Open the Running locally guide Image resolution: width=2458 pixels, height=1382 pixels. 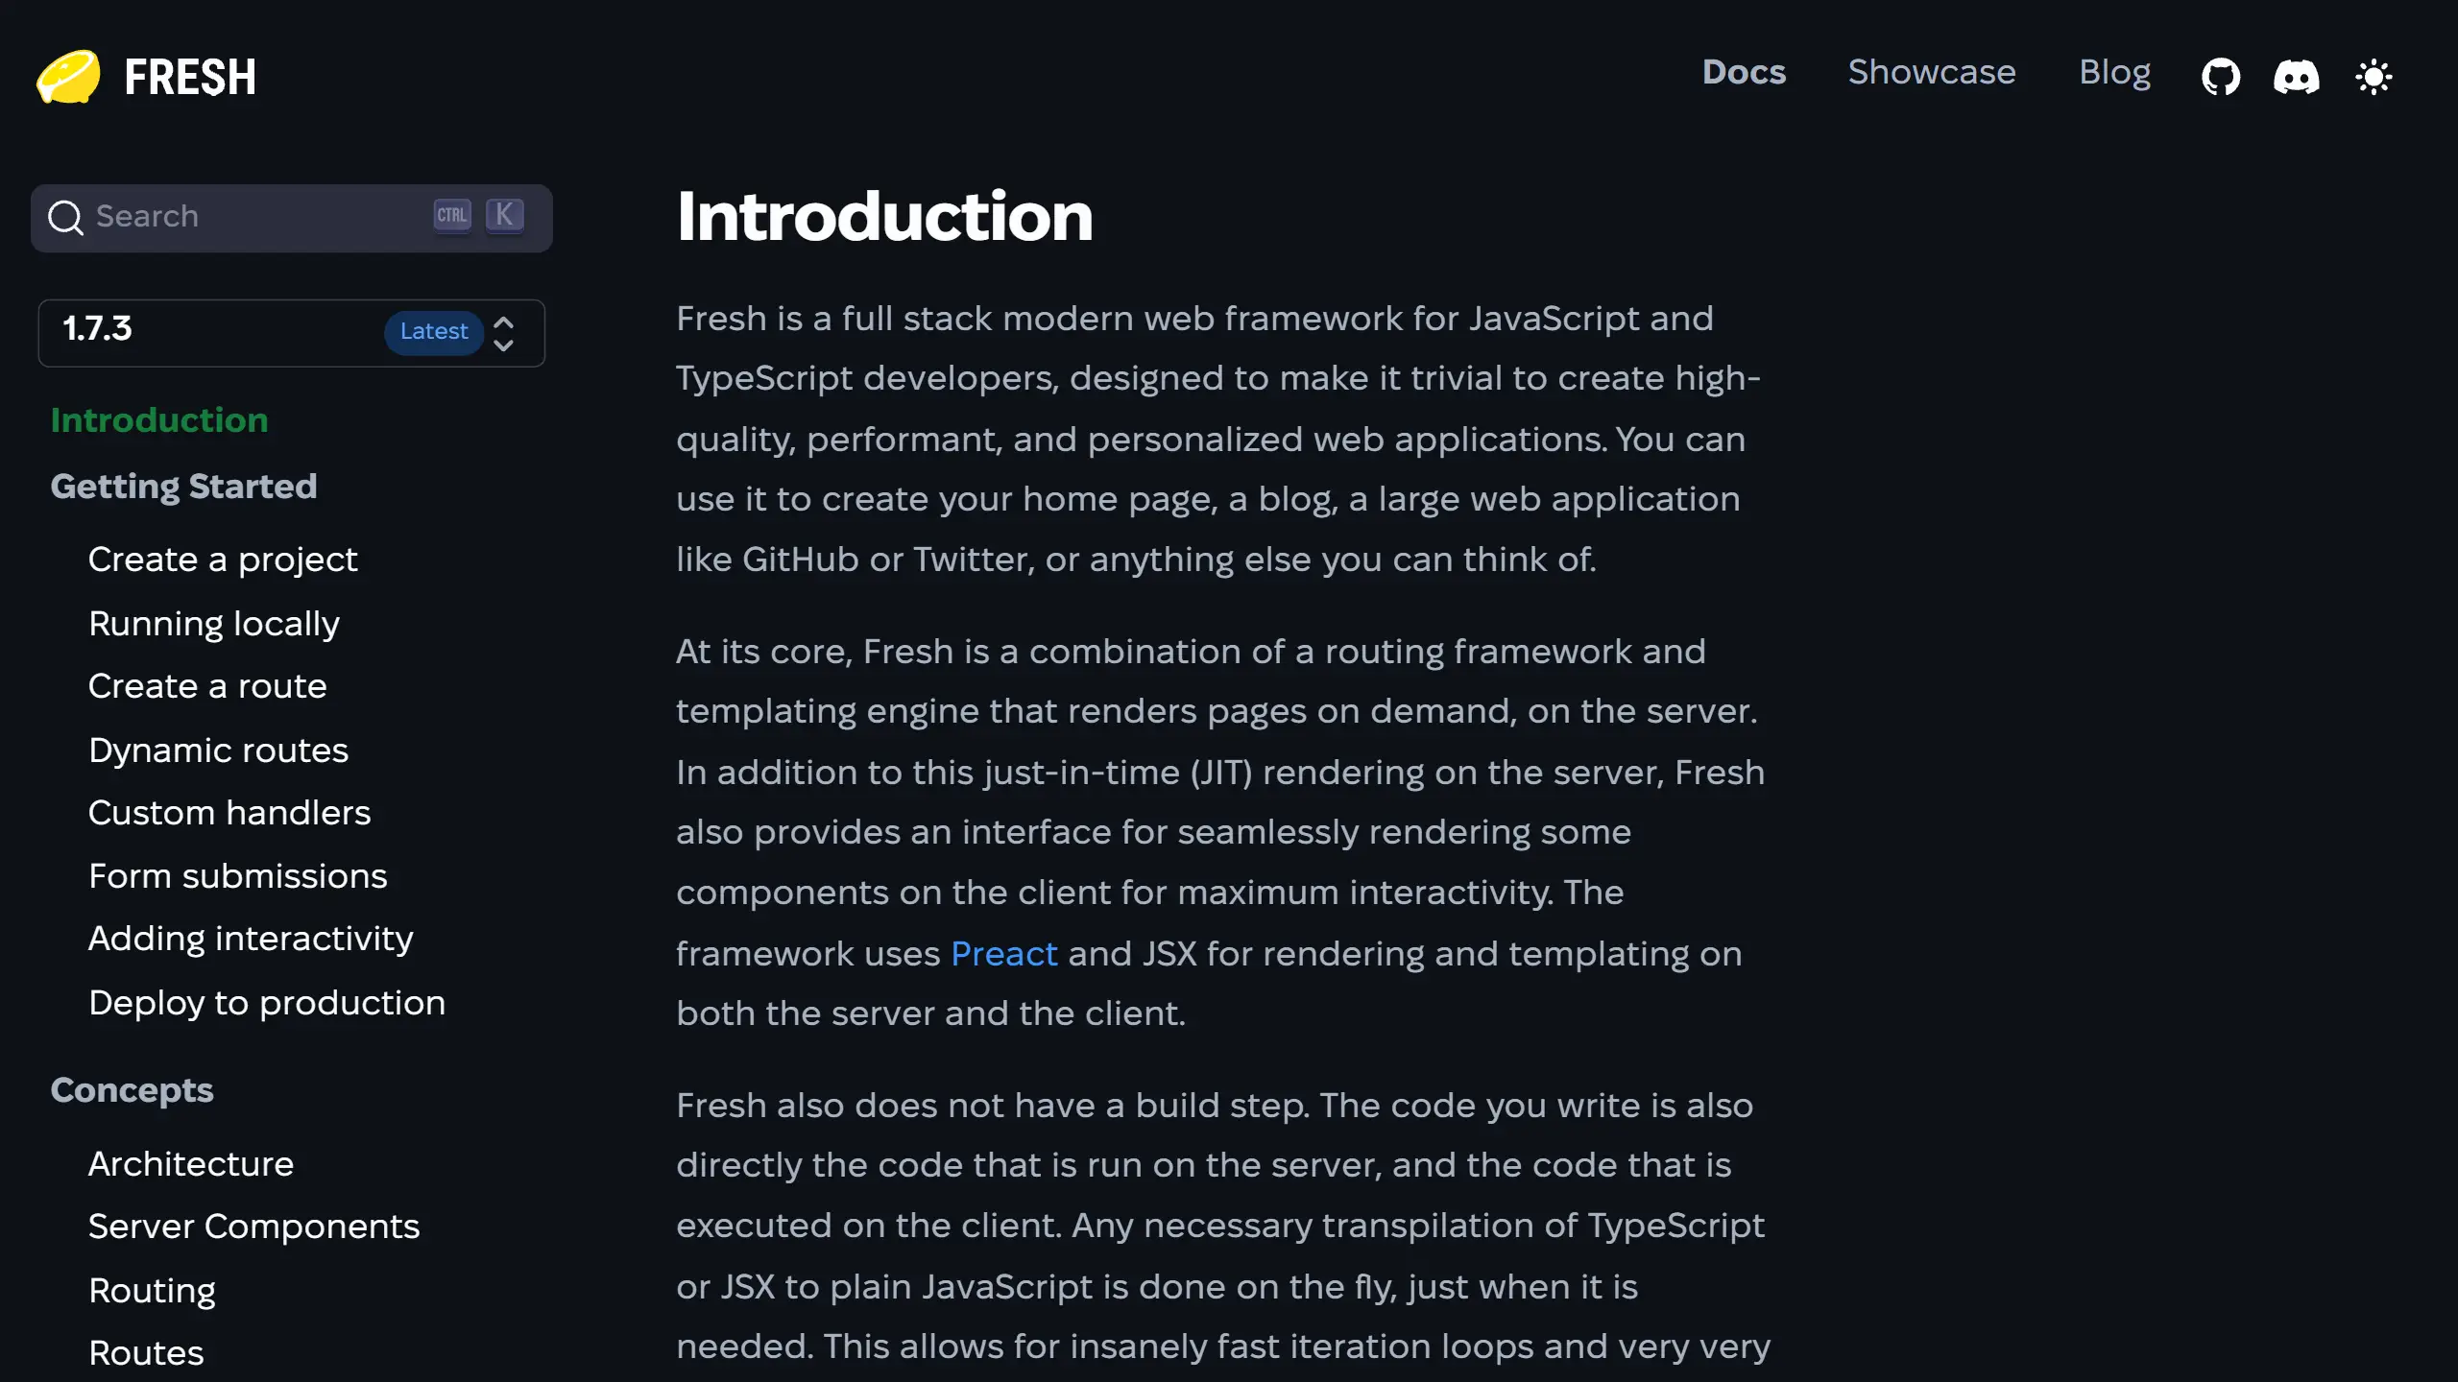[214, 623]
